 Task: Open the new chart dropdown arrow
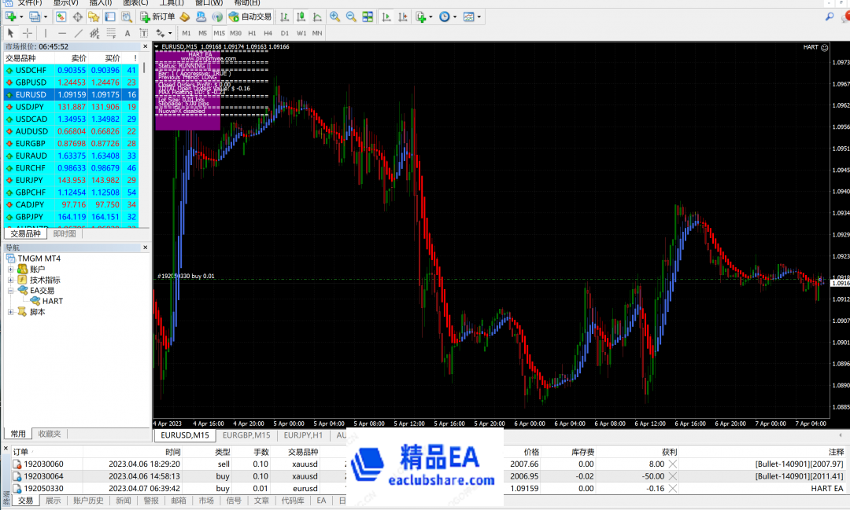click(x=21, y=17)
